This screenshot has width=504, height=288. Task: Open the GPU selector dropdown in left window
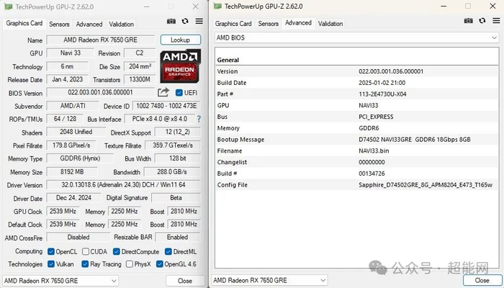point(60,281)
